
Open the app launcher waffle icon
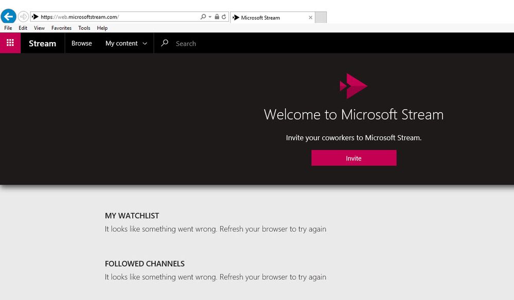coord(10,43)
